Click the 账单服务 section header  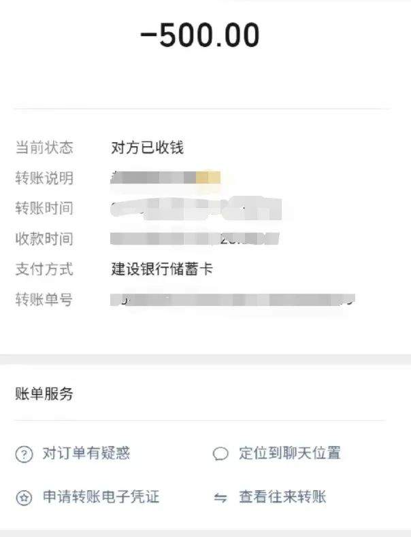coord(44,394)
